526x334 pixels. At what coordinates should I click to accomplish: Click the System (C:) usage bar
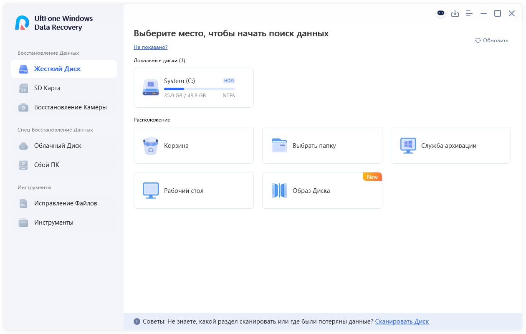click(x=199, y=89)
